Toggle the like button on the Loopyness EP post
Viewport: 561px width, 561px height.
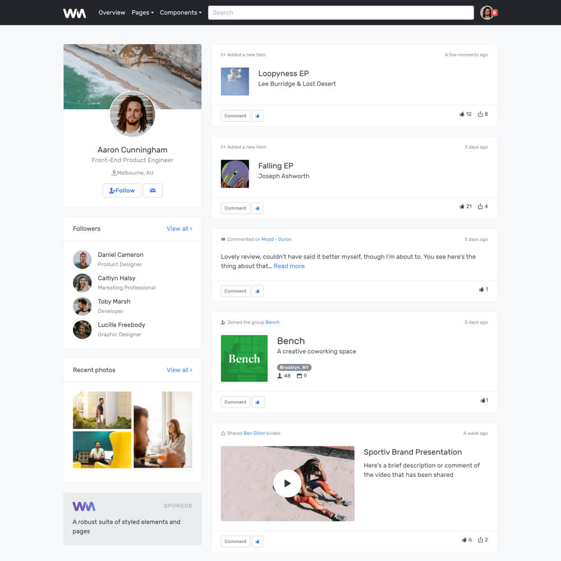pyautogui.click(x=257, y=116)
